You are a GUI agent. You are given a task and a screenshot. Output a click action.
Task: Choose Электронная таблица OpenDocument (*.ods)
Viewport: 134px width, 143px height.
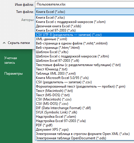(x=85, y=138)
